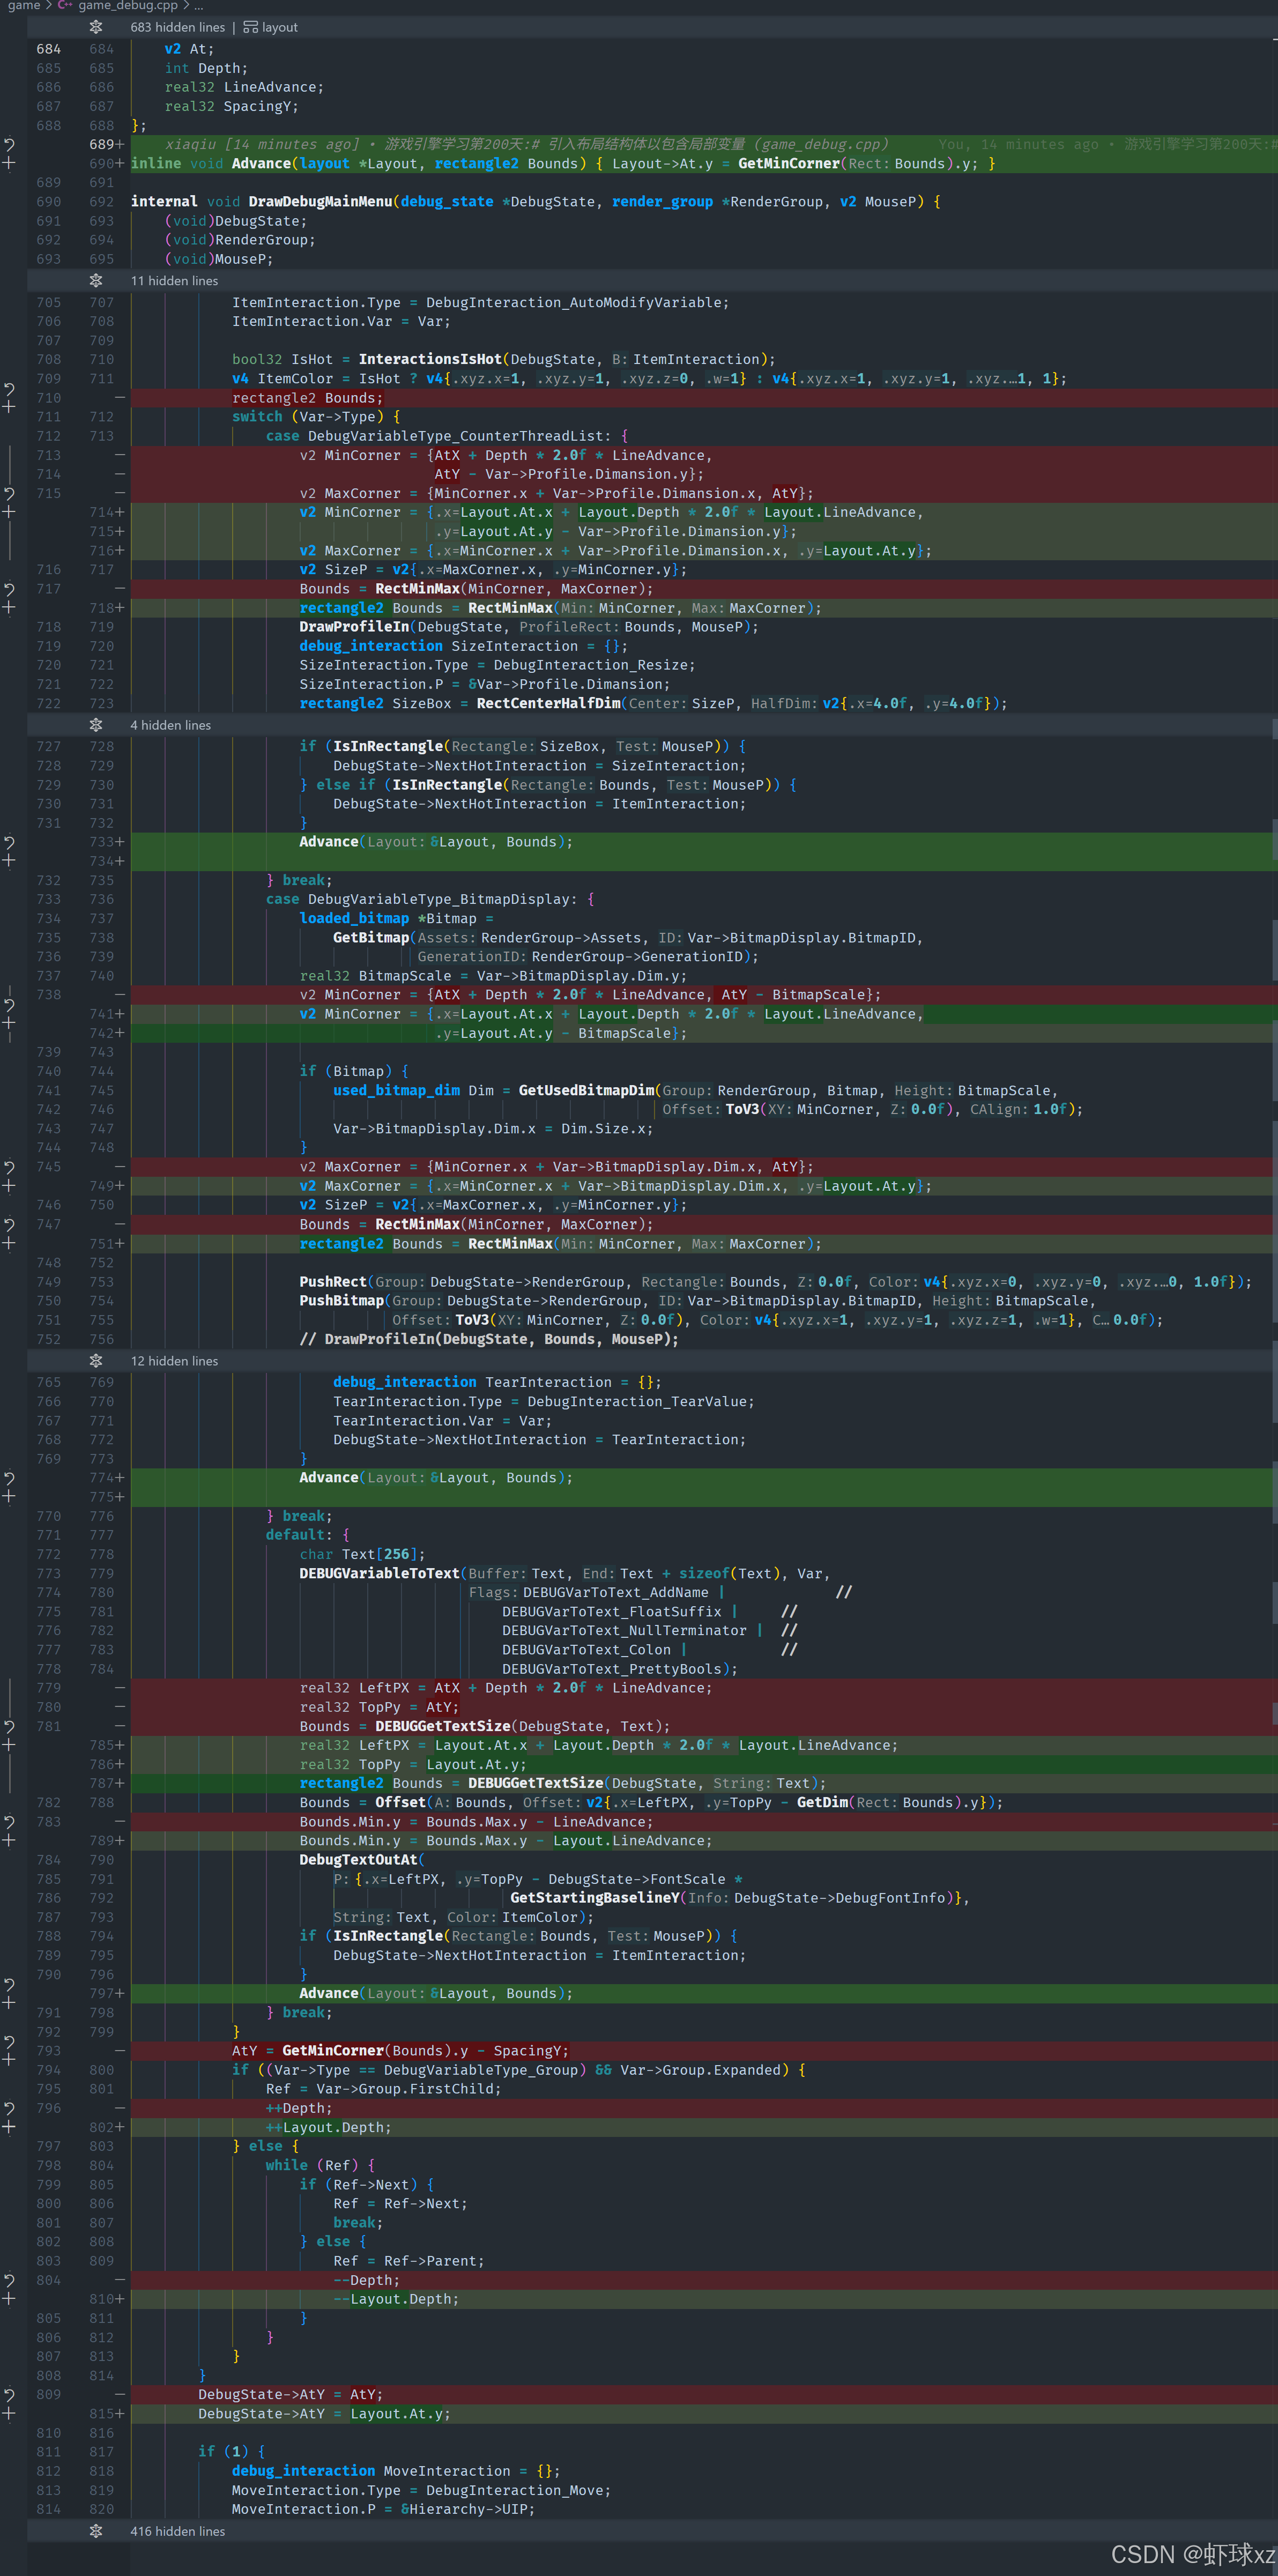Stage the added inline Advance function change
This screenshot has height=2576, width=1278.
click(x=9, y=163)
